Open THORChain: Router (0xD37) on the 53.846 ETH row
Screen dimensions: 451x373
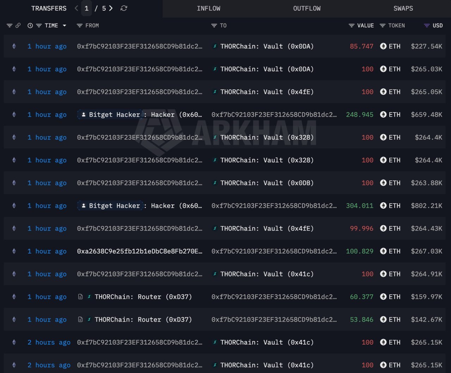coord(143,320)
